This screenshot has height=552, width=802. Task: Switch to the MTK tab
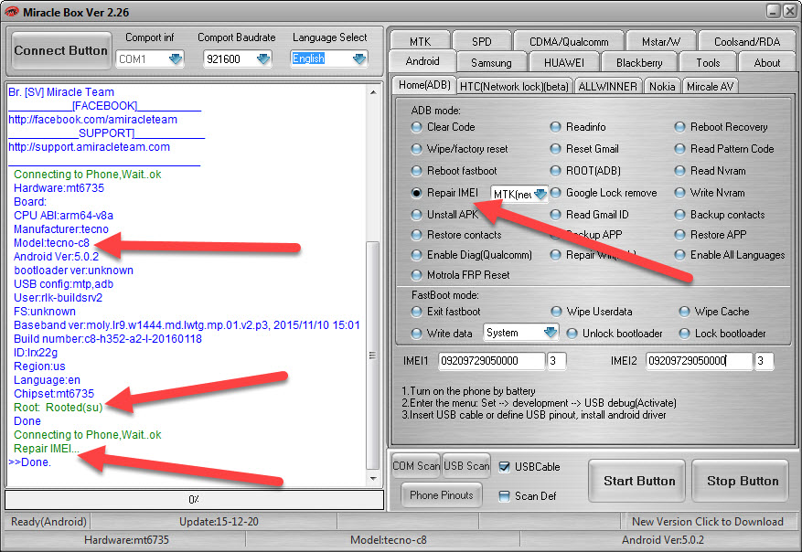coord(420,41)
